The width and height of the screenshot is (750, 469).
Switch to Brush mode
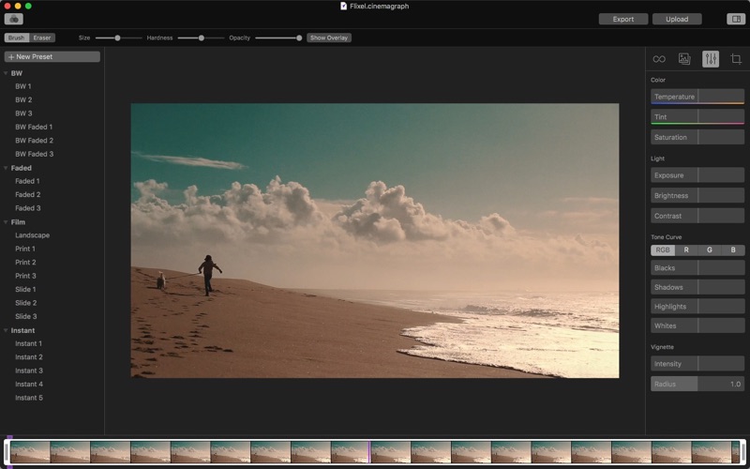(16, 38)
